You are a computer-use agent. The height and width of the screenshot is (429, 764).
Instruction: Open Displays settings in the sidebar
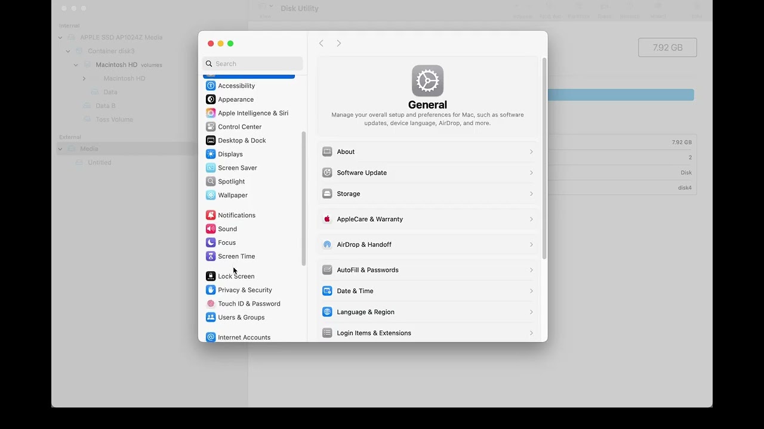pyautogui.click(x=249, y=154)
